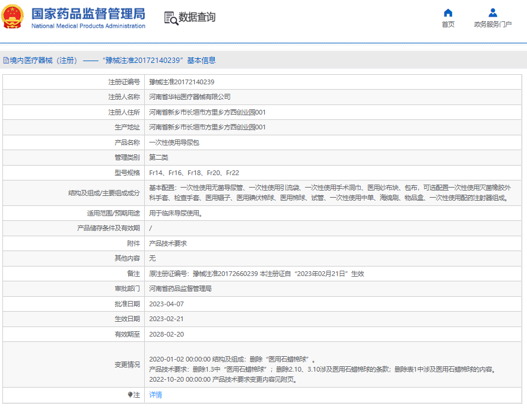
Task: Click the 结构及组成/主要组成成分 label
Action: coord(104,193)
